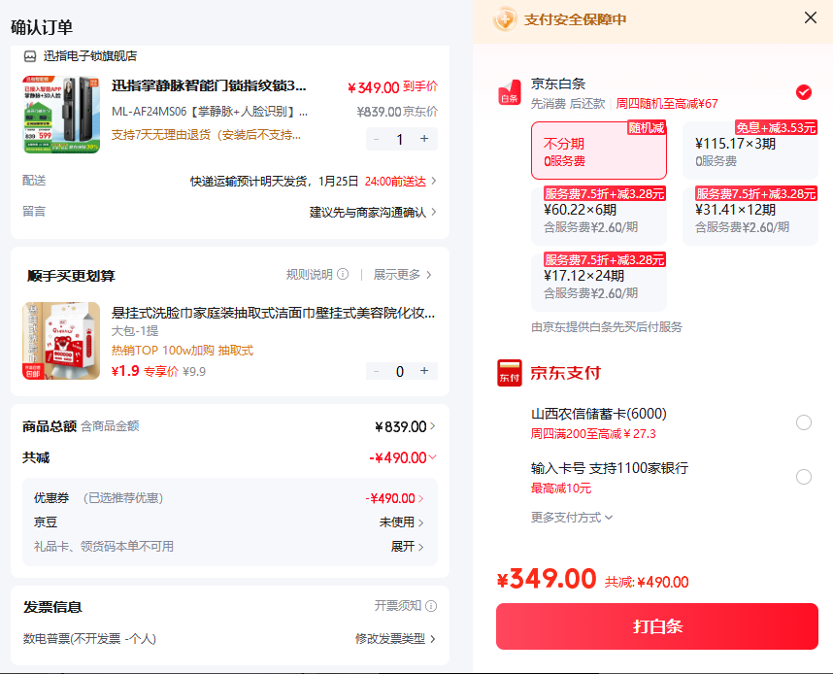Screen dimensions: 833x674
Task: Select the 输入卡号 bank card radio option
Action: coord(803,477)
